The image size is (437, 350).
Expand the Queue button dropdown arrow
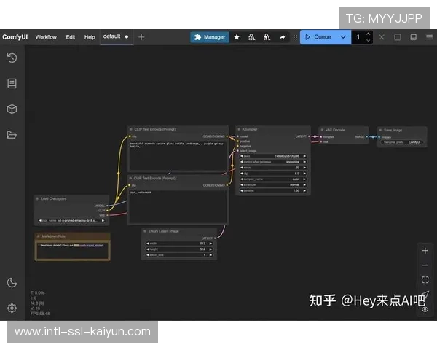point(343,36)
